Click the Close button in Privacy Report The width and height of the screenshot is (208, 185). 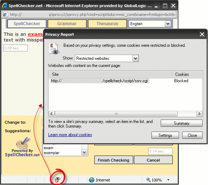[x=192, y=135]
